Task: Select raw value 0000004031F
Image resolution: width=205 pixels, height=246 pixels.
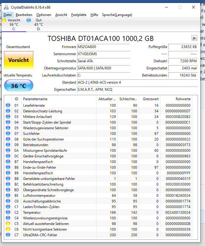Action: [x=178, y=179]
